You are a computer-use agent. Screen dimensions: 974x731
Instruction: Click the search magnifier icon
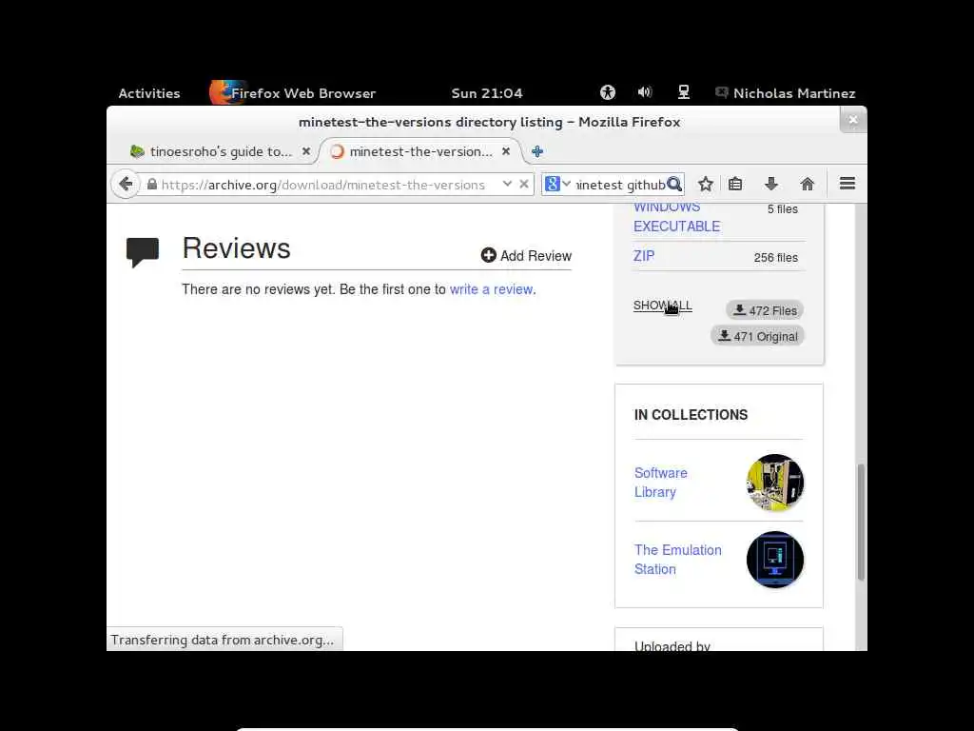click(x=674, y=184)
